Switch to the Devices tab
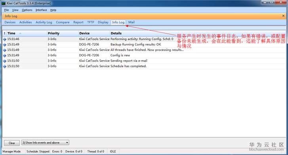The width and height of the screenshot is (288, 155). 10,22
